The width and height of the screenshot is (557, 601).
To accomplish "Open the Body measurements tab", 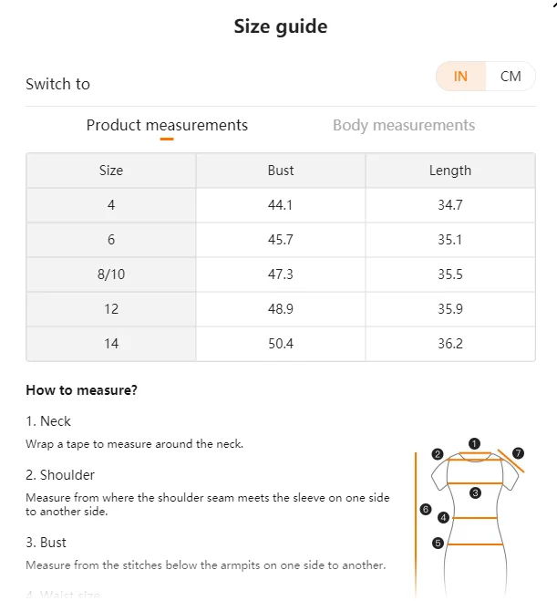I will click(404, 125).
